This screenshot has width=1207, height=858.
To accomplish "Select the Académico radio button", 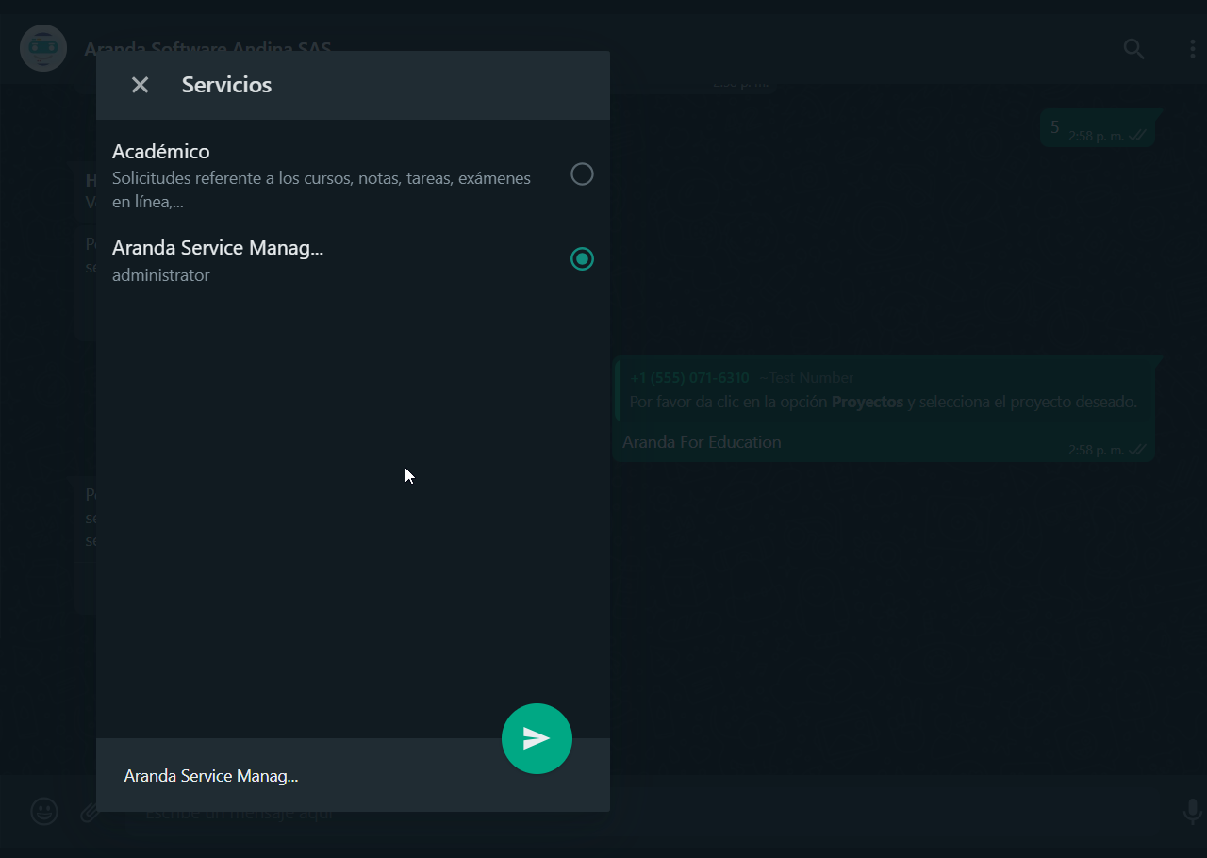I will pyautogui.click(x=582, y=174).
